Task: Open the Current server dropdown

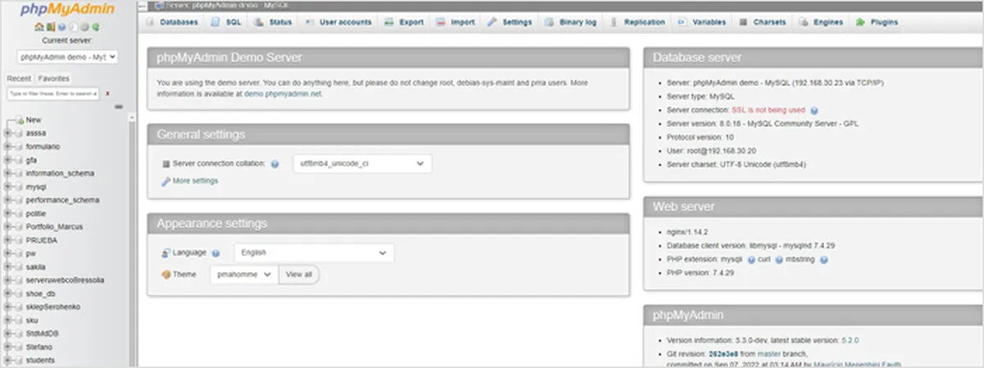Action: [x=67, y=57]
